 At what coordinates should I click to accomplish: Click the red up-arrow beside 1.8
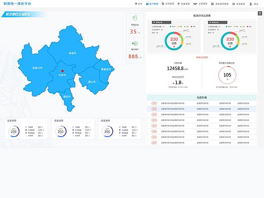[174, 83]
